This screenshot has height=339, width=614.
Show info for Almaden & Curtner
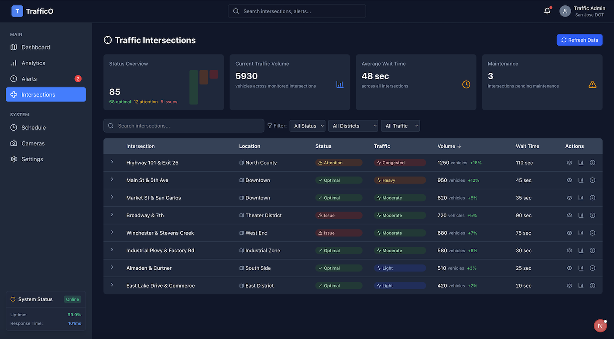[x=593, y=268]
